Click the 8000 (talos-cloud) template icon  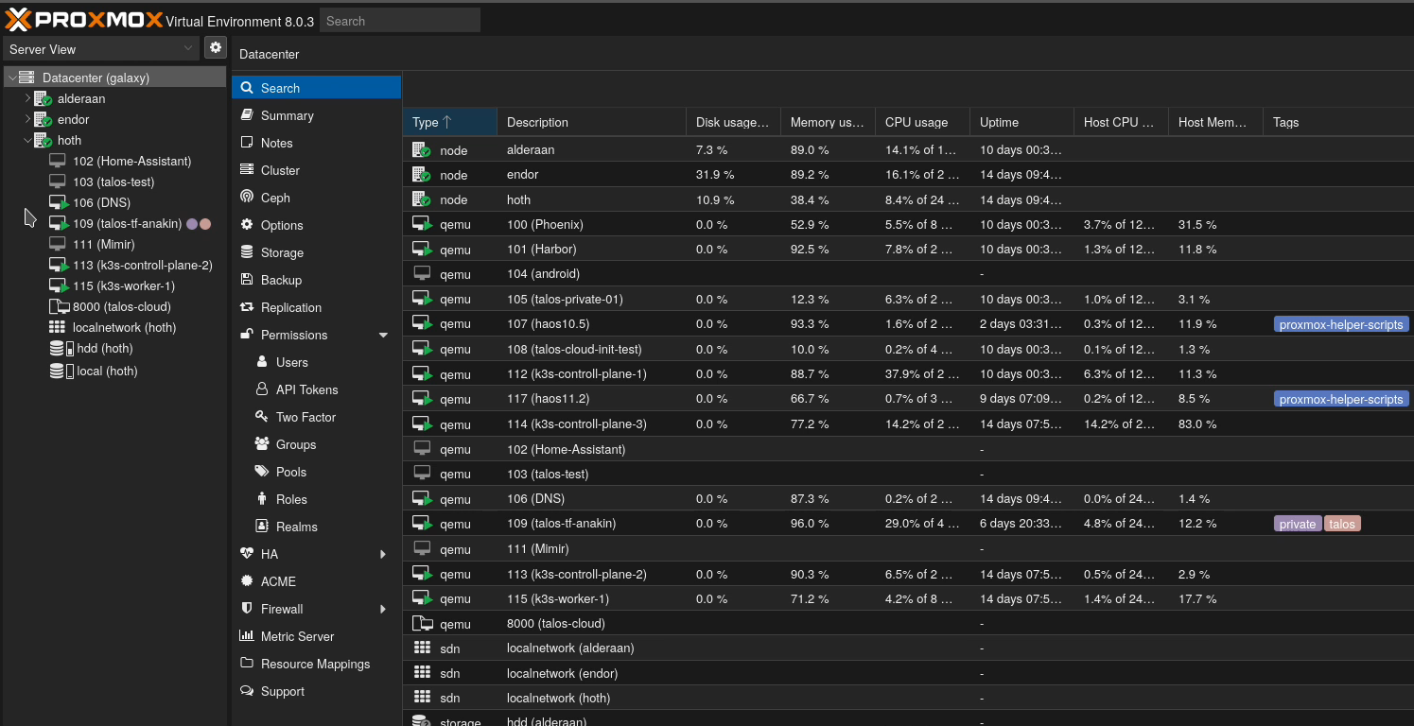pos(59,306)
